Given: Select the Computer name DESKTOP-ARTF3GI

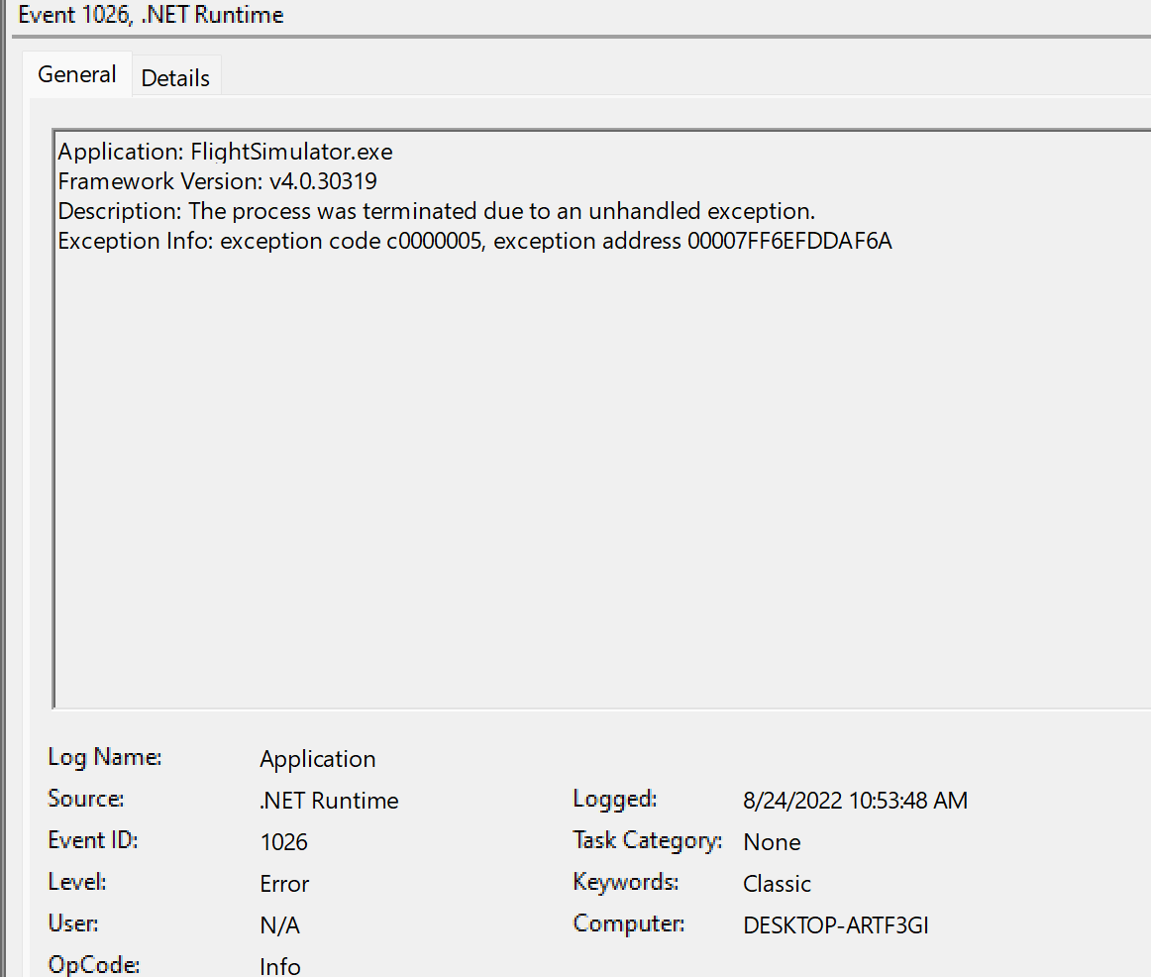Looking at the screenshot, I should coord(835,924).
